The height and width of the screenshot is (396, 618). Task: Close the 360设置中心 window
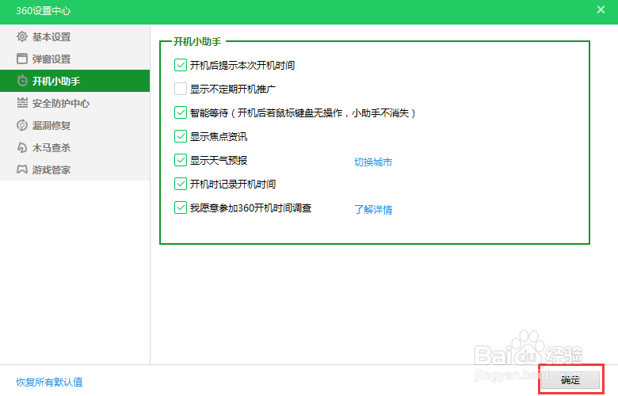(x=601, y=10)
